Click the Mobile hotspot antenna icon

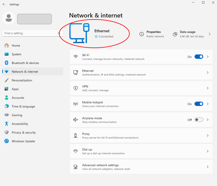76,104
